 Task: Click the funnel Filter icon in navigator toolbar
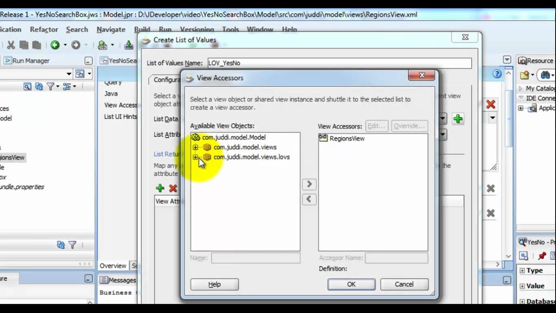(50, 87)
